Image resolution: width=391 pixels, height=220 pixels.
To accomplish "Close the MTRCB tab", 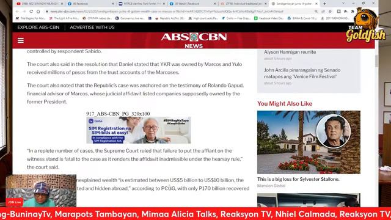I will pyautogui.click(x=164, y=4).
